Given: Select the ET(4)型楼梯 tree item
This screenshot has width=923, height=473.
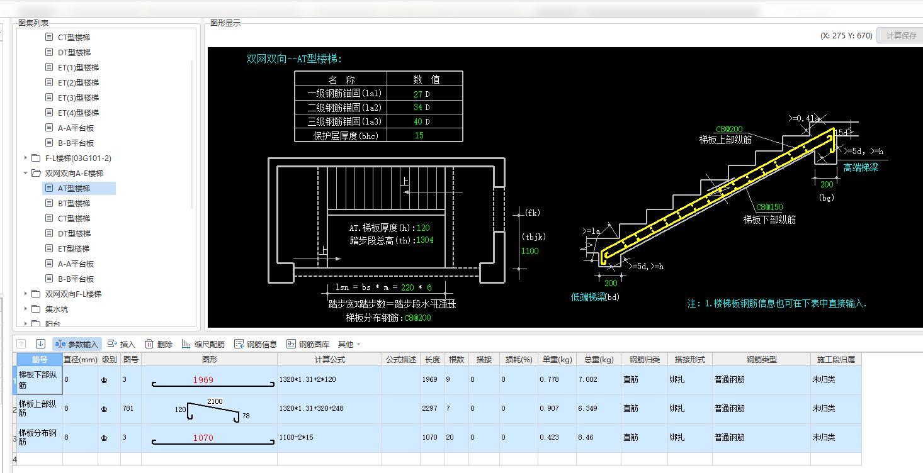Looking at the screenshot, I should click(x=78, y=113).
